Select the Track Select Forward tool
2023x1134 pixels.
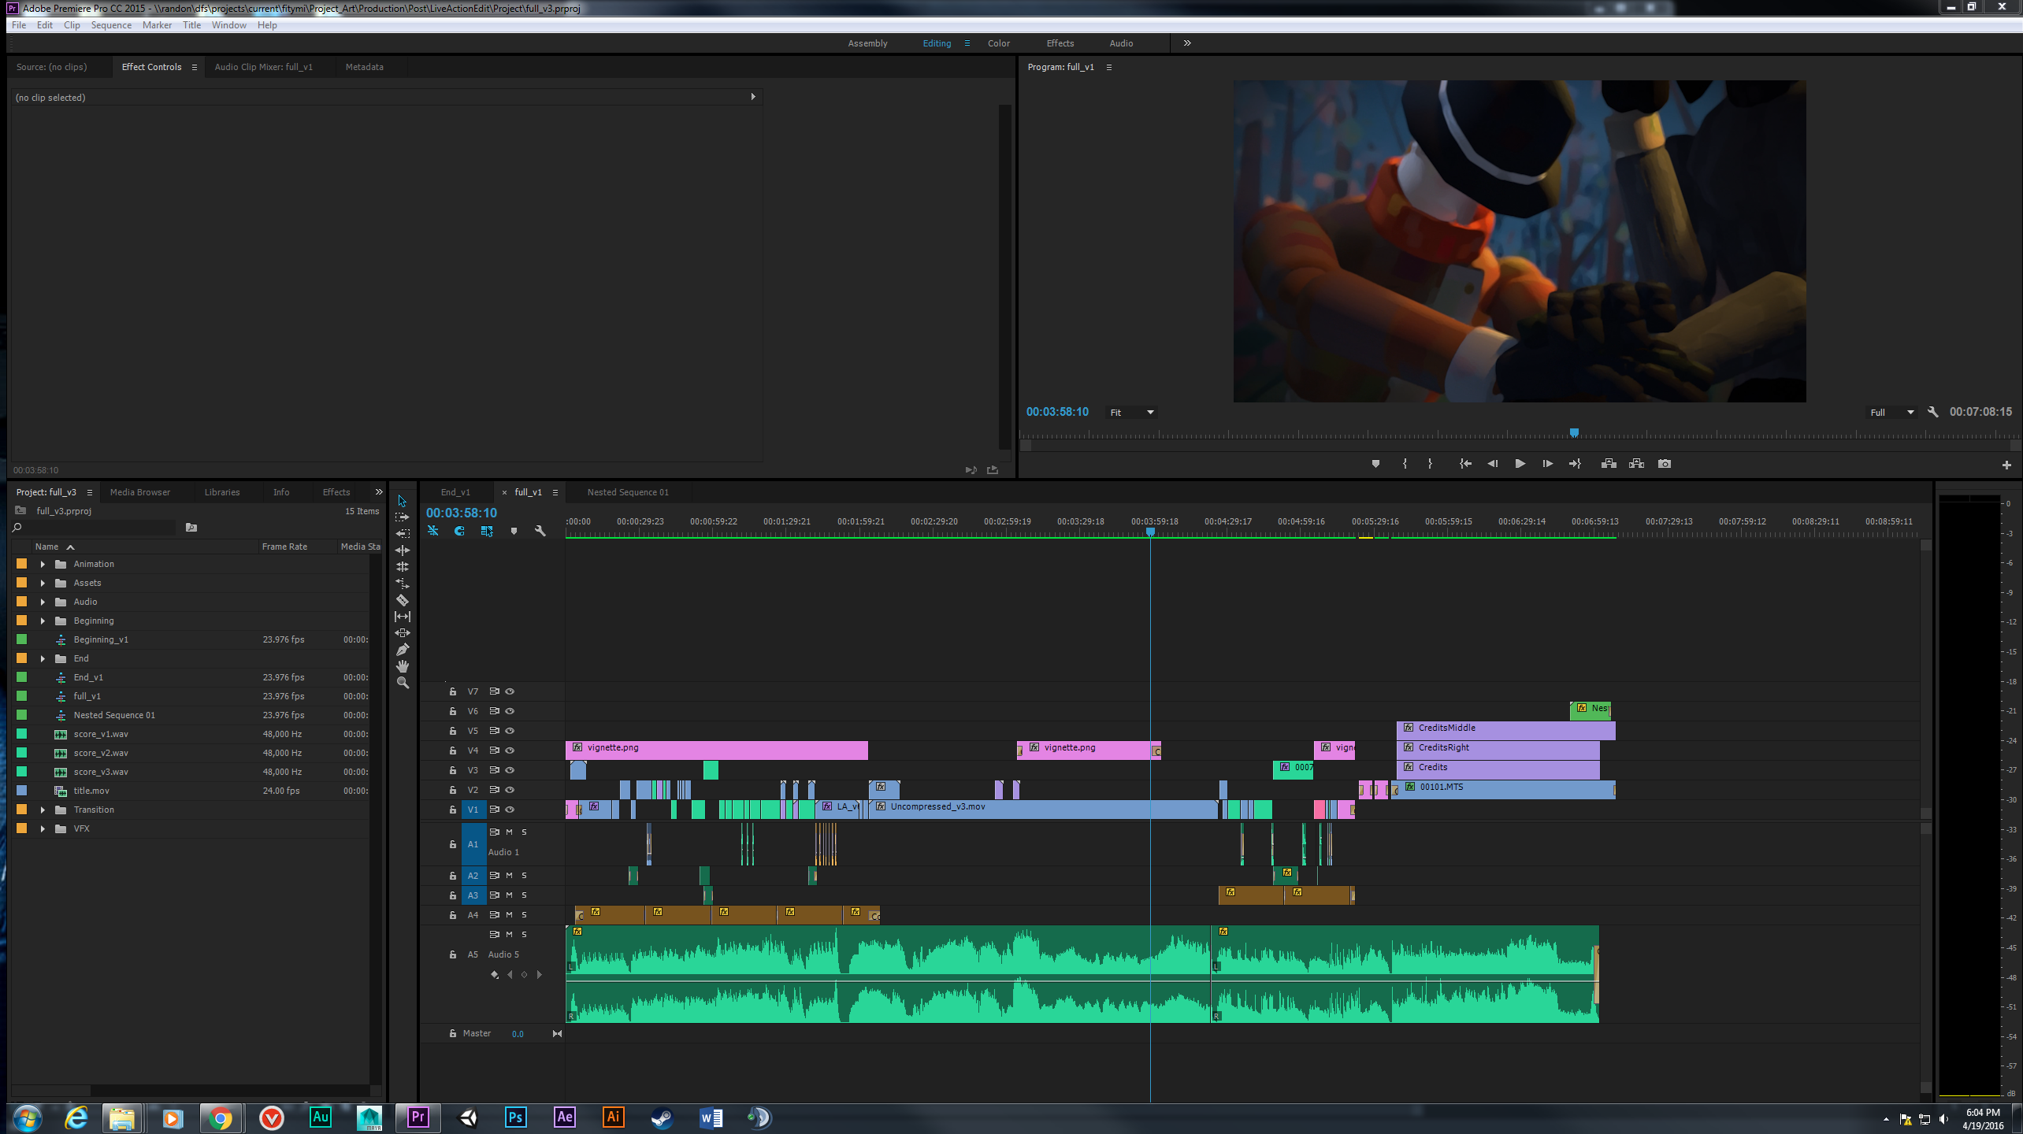tap(402, 517)
